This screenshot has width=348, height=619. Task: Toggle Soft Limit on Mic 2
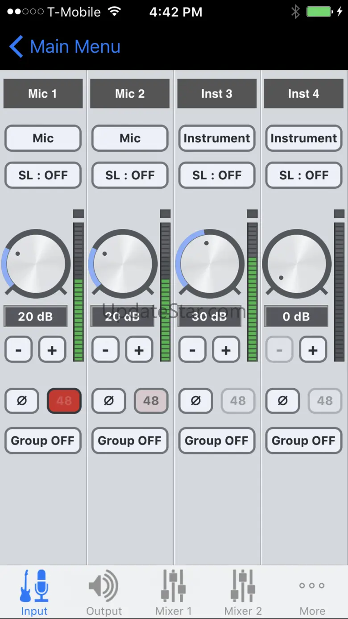coord(130,175)
